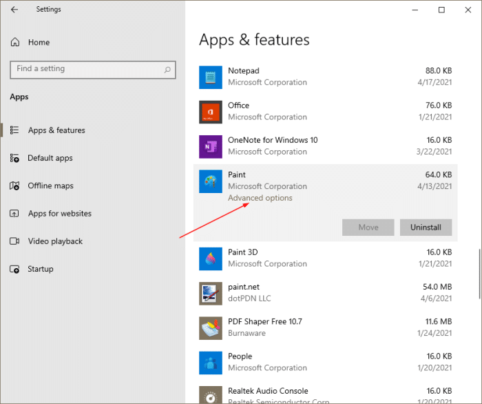Select the Apps & features list icon
This screenshot has width=482, height=404.
14,130
